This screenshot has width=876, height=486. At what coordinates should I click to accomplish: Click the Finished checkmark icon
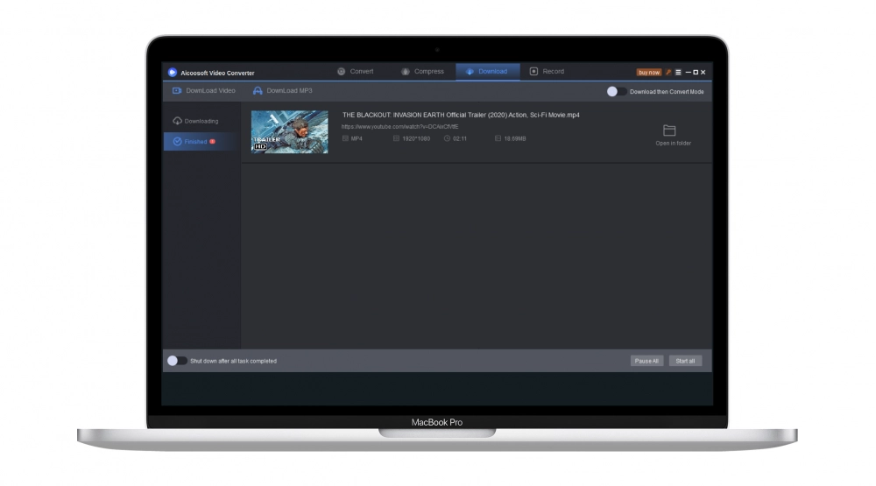click(178, 142)
